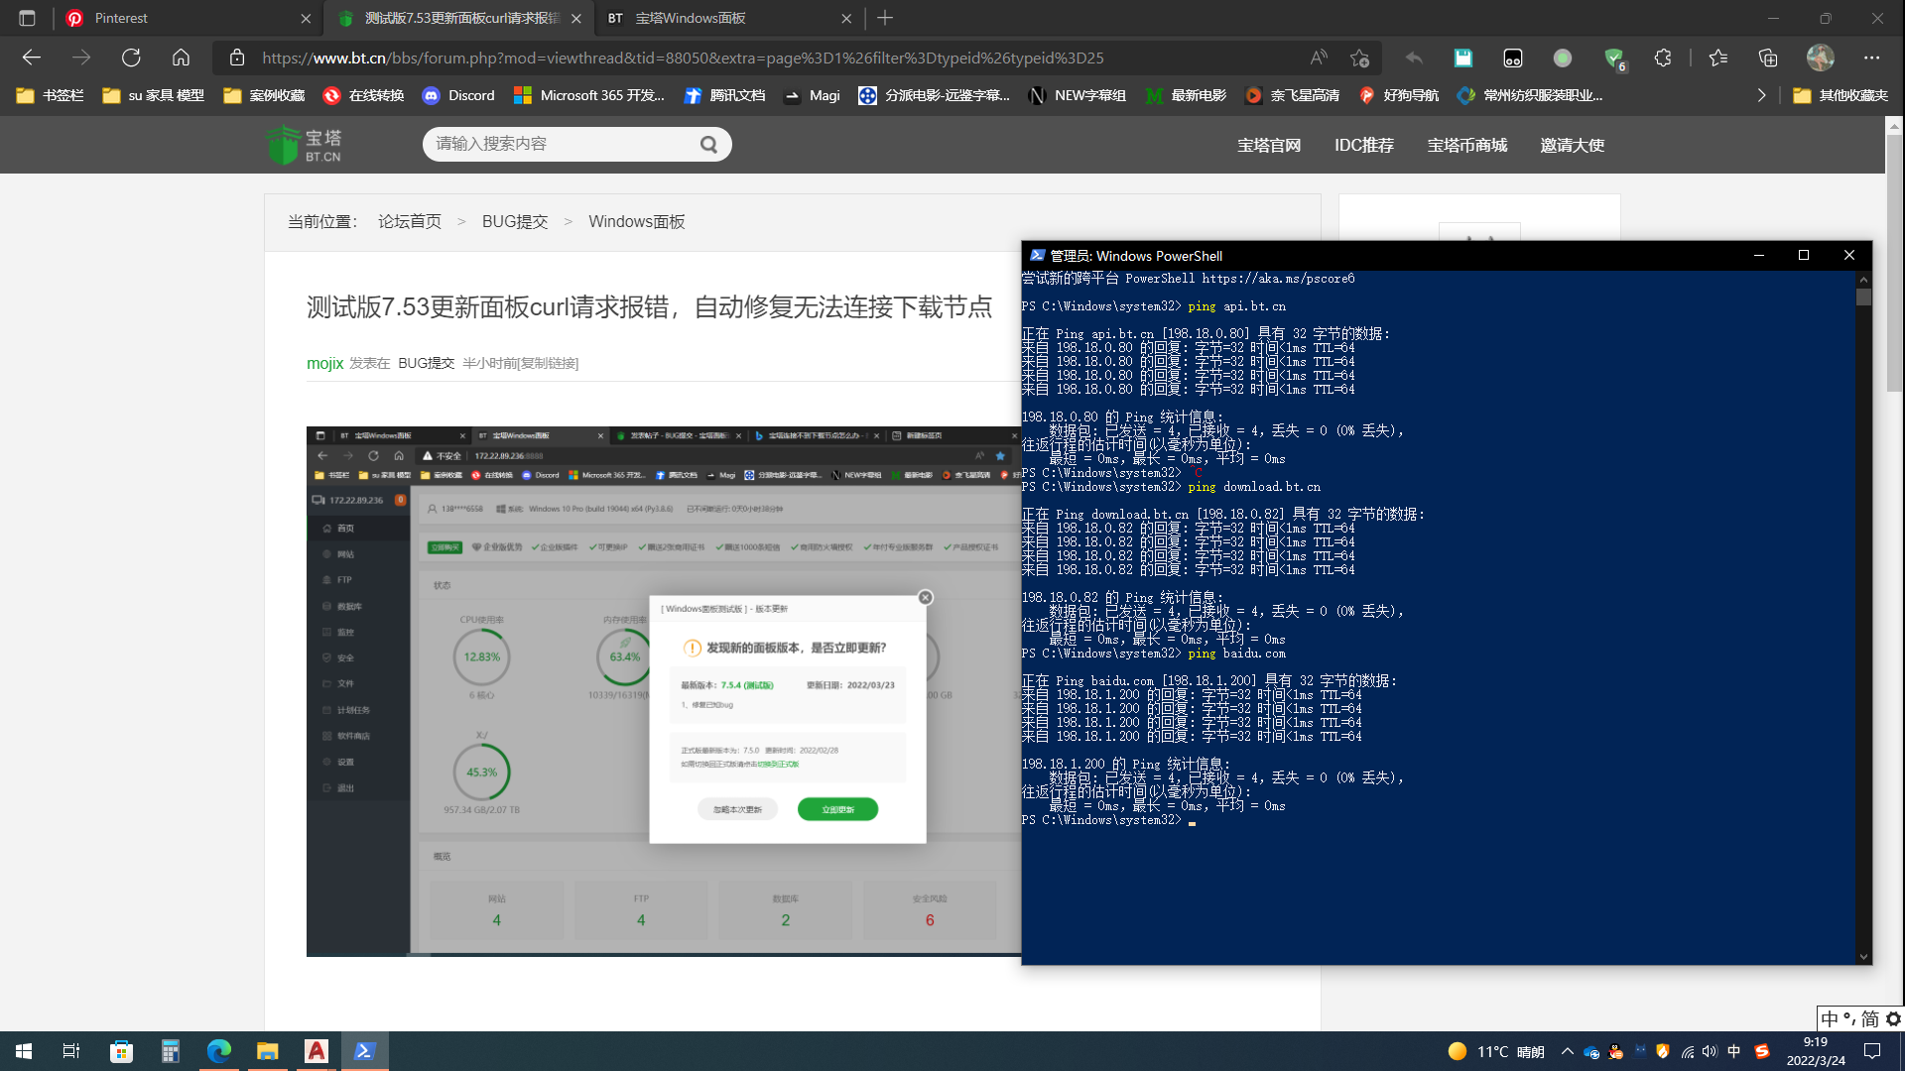Open File Explorer from the taskbar
This screenshot has height=1071, width=1905.
pos(267,1051)
